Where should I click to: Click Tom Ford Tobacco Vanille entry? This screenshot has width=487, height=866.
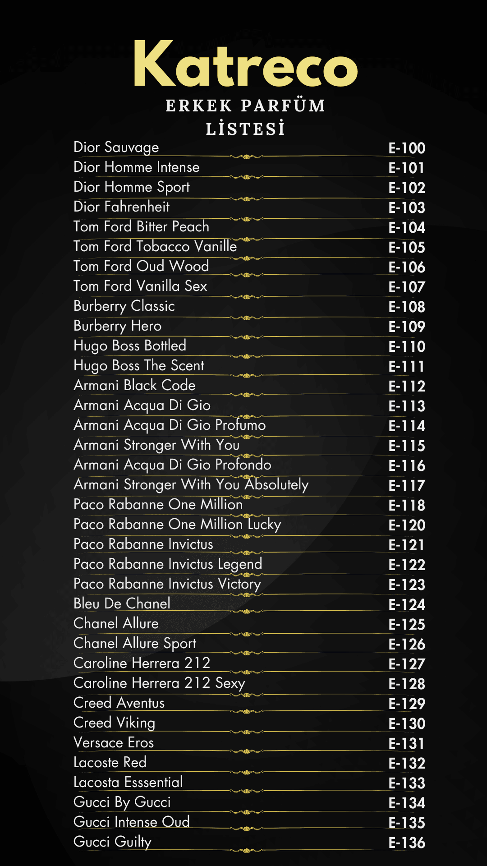click(155, 246)
